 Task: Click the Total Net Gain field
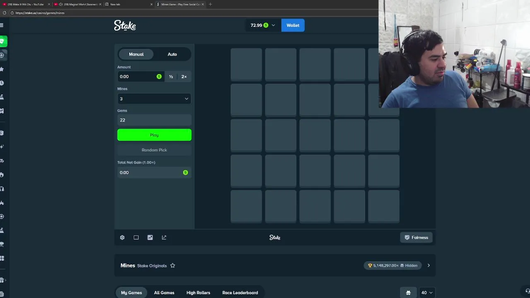[154, 173]
